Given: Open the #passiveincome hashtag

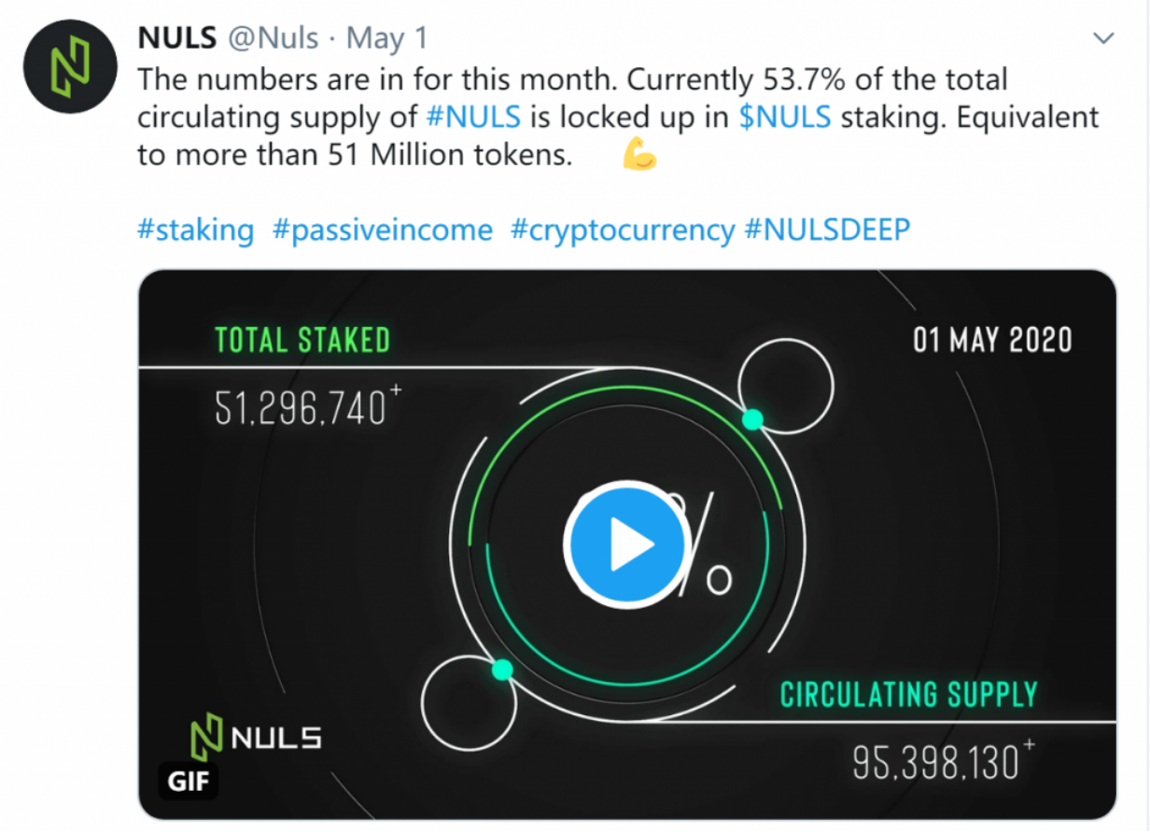Looking at the screenshot, I should click(382, 230).
